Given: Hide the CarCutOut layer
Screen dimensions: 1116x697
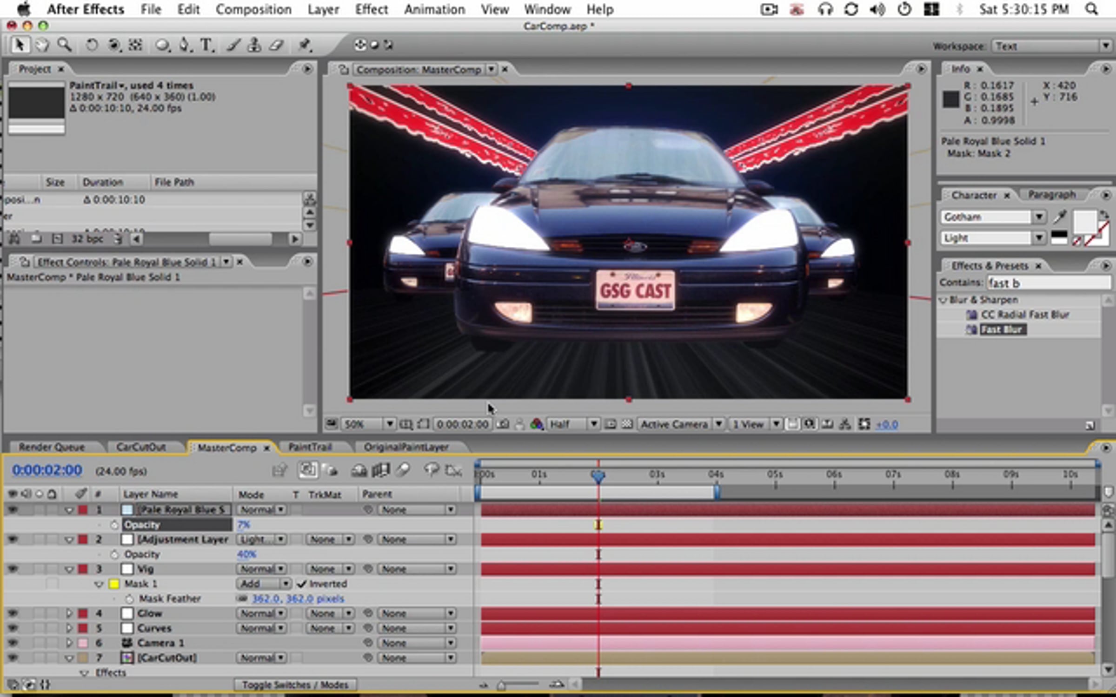Looking at the screenshot, I should tap(13, 658).
